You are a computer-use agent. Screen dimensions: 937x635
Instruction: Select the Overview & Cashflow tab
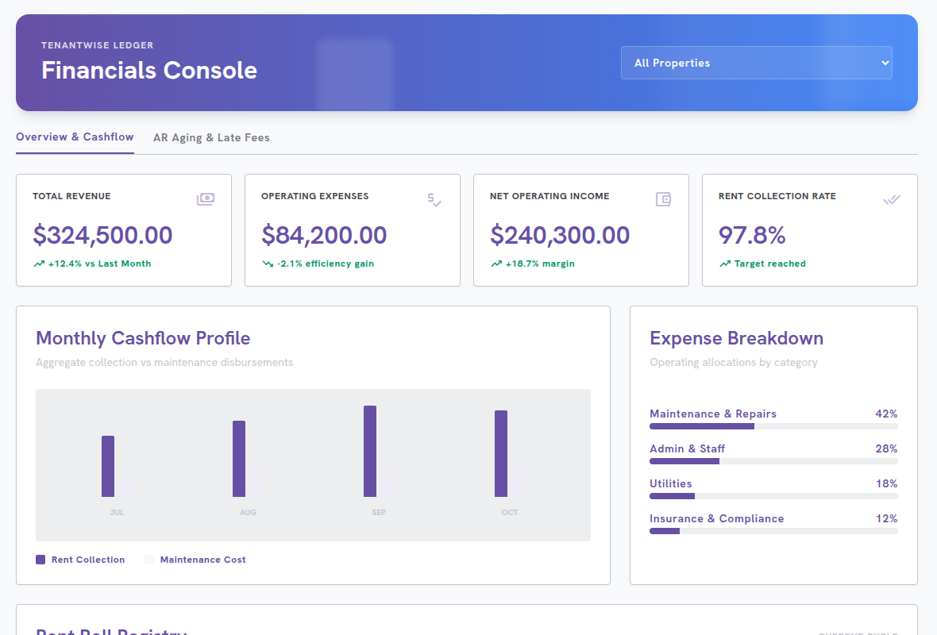[75, 137]
